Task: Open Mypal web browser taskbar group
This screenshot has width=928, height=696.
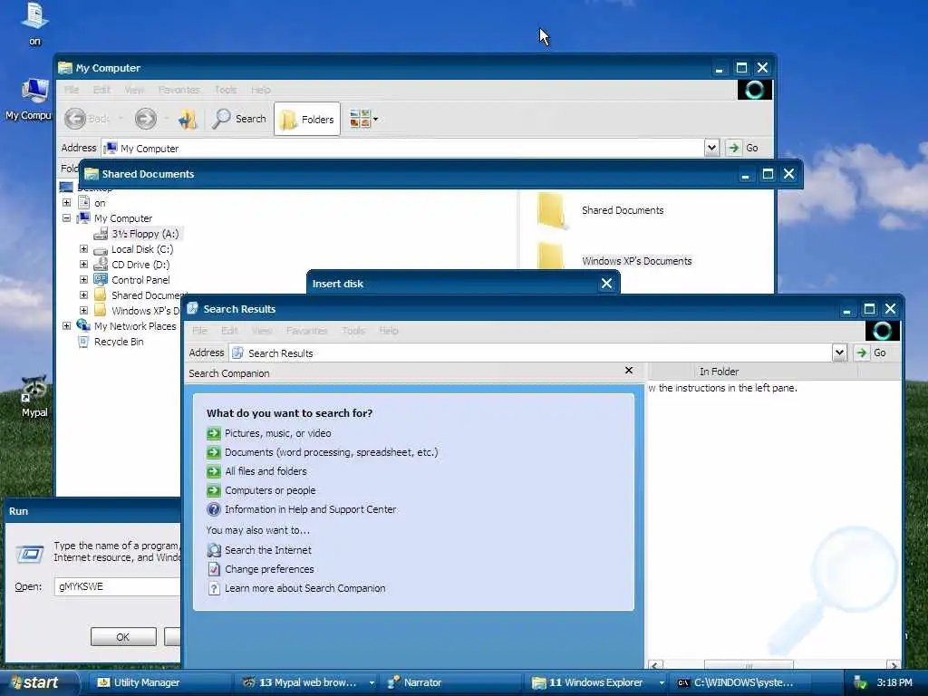Action: [308, 682]
